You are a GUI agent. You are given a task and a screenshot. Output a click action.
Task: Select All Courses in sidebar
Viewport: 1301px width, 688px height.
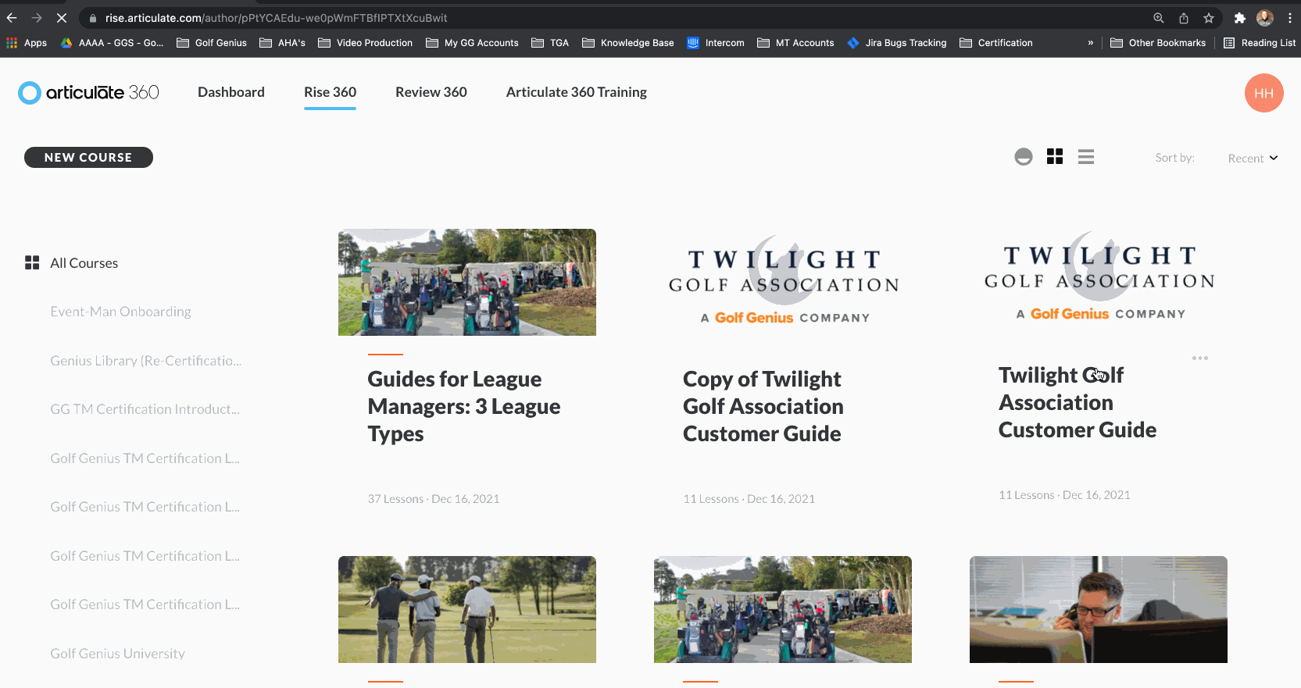[x=84, y=263]
